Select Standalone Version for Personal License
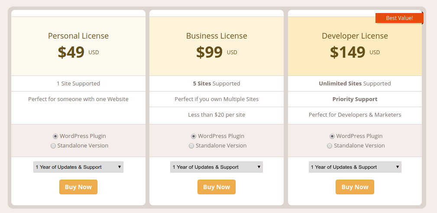The height and width of the screenshot is (213, 437). click(x=54, y=146)
